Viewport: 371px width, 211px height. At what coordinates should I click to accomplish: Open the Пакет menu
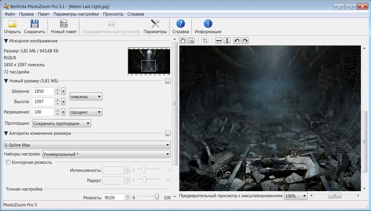[x=43, y=14]
